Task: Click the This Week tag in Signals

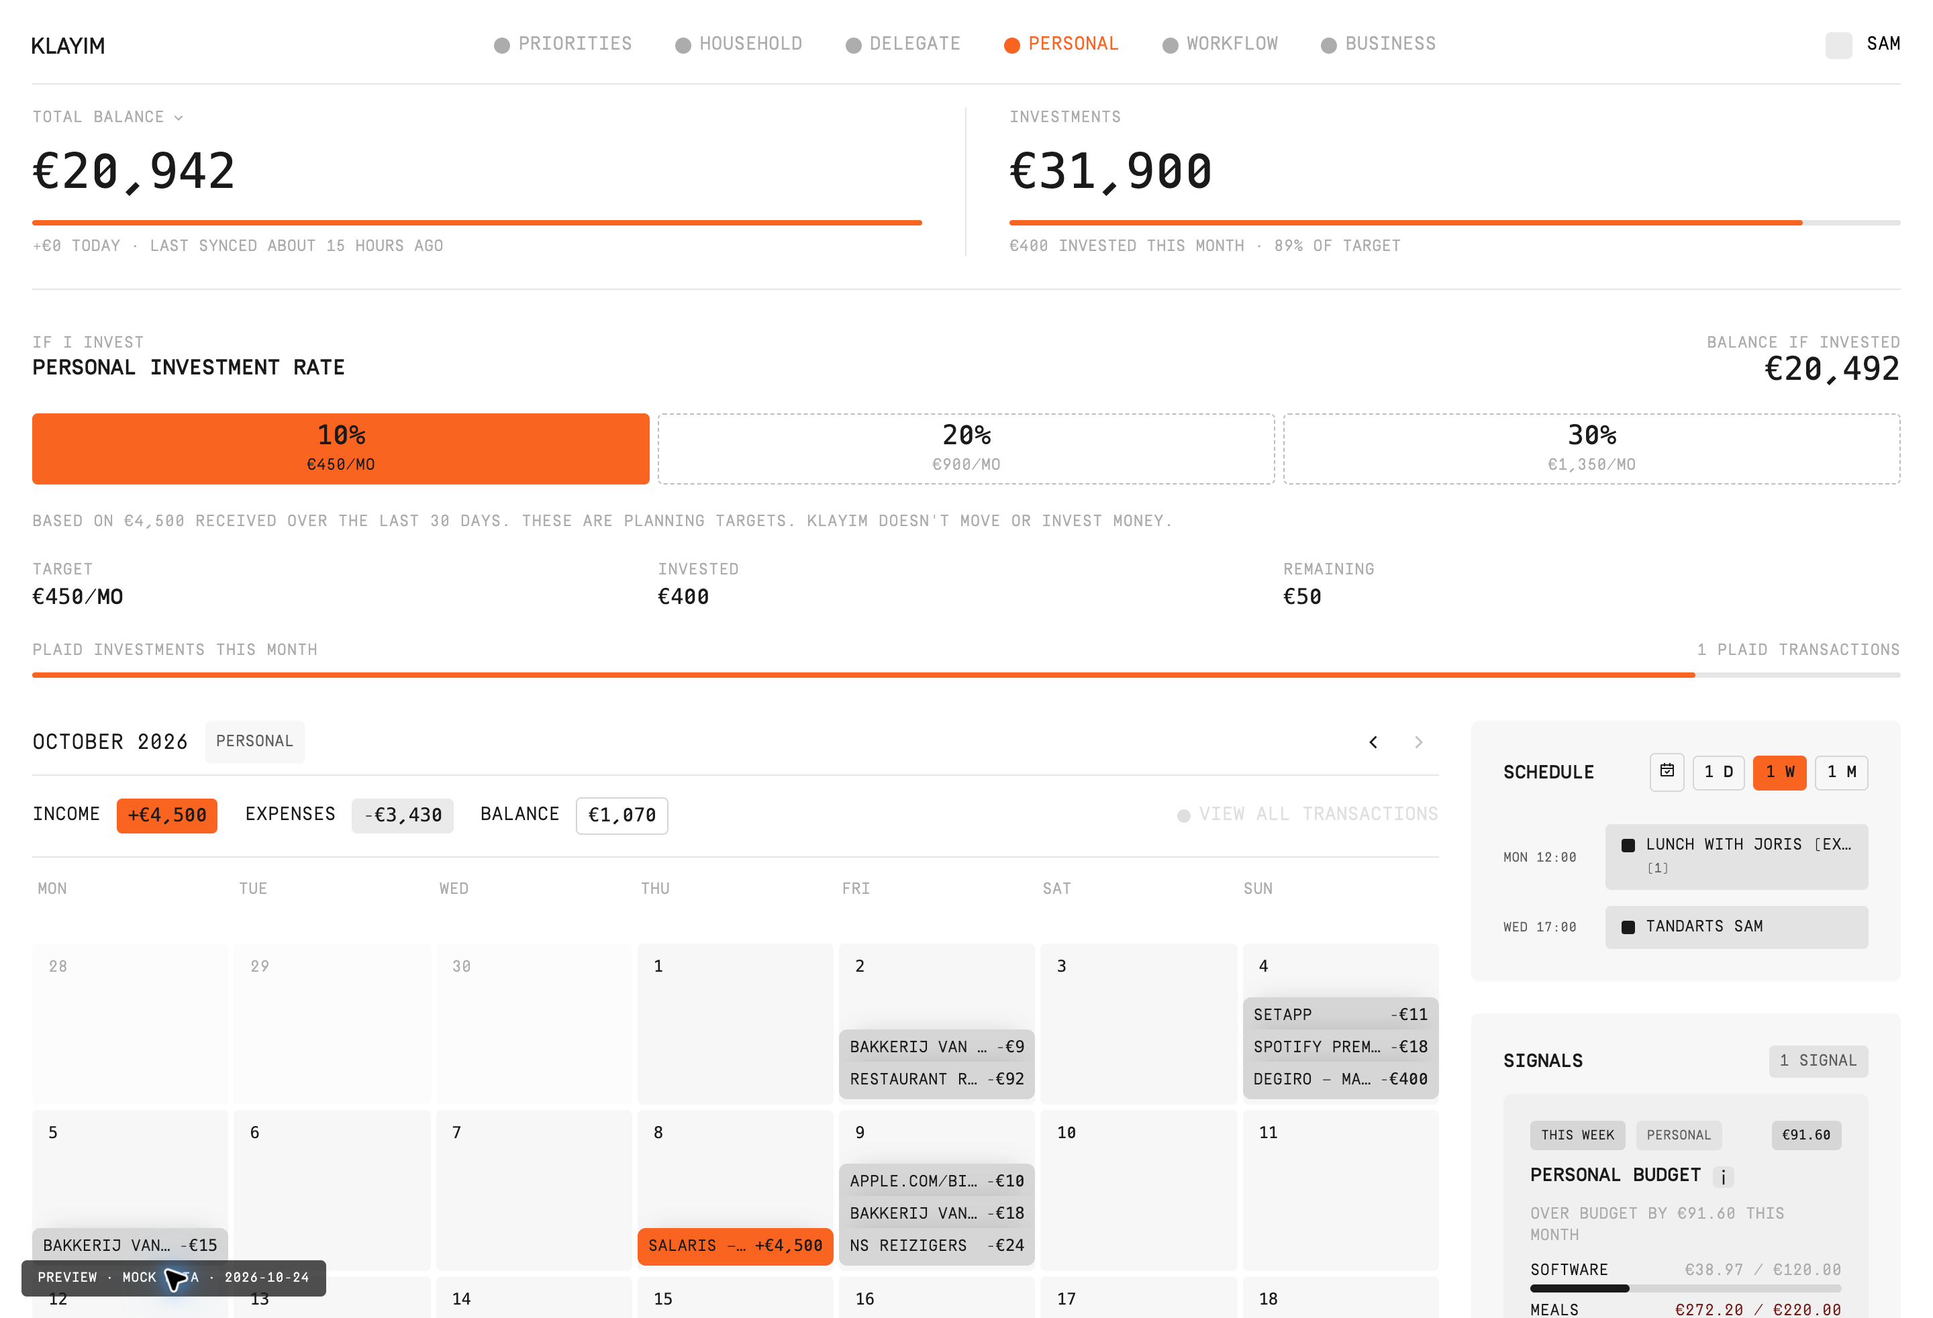Action: [1577, 1135]
